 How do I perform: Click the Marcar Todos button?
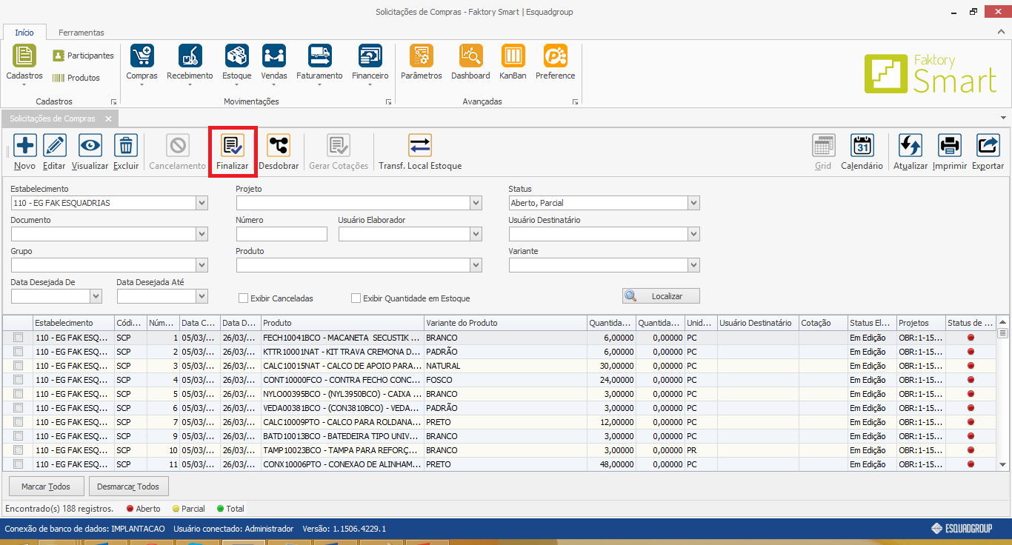[46, 487]
